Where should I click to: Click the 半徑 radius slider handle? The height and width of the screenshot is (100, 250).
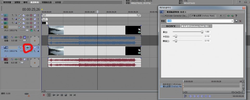pyautogui.click(x=176, y=36)
